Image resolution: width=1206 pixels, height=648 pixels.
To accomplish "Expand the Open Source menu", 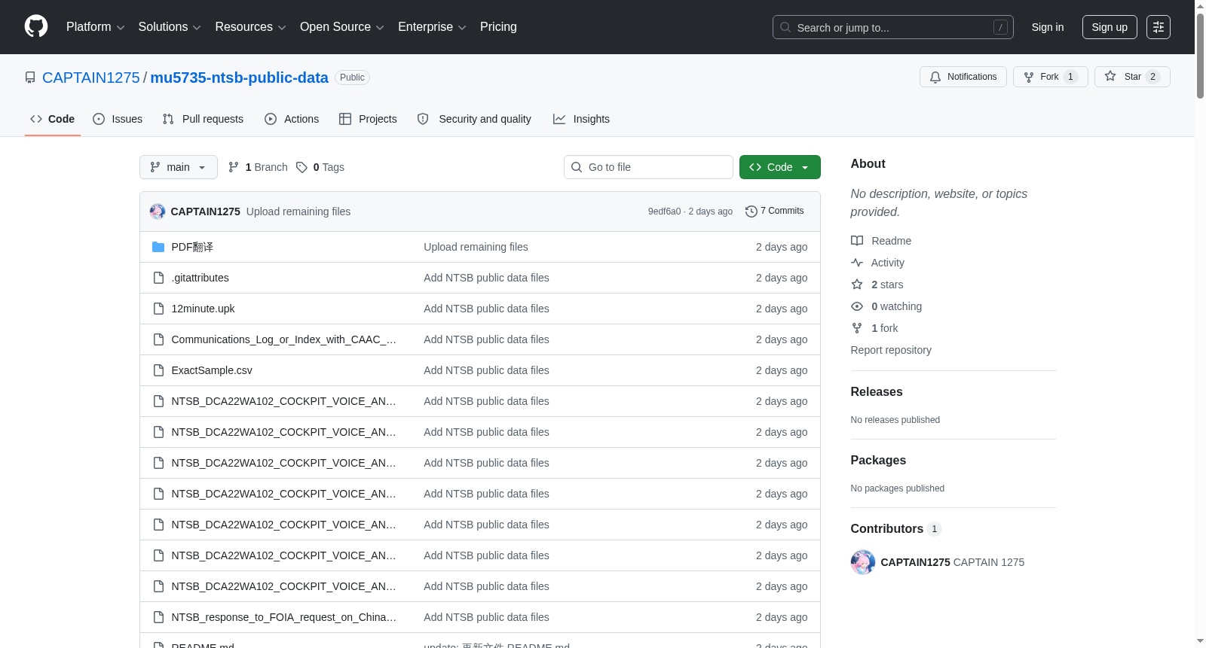I will [342, 27].
